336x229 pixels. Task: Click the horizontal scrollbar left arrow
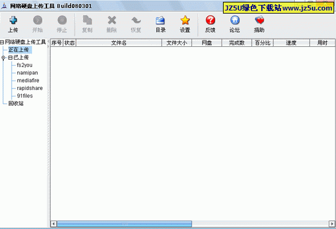(54, 223)
